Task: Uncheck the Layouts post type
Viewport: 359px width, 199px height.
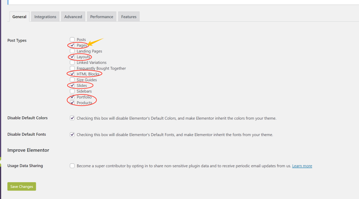Action: point(72,57)
